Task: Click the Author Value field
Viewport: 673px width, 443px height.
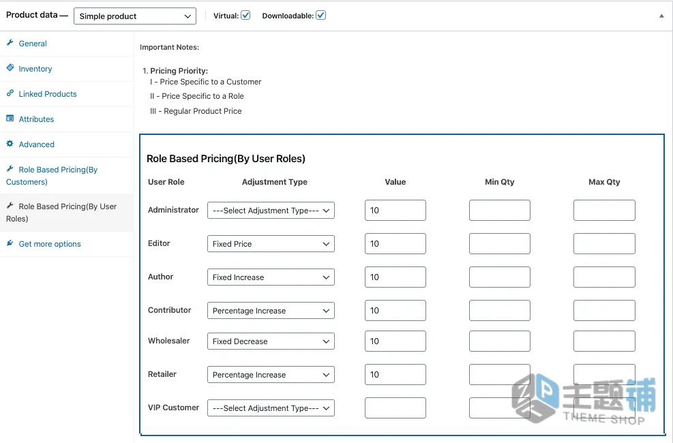Action: point(395,277)
